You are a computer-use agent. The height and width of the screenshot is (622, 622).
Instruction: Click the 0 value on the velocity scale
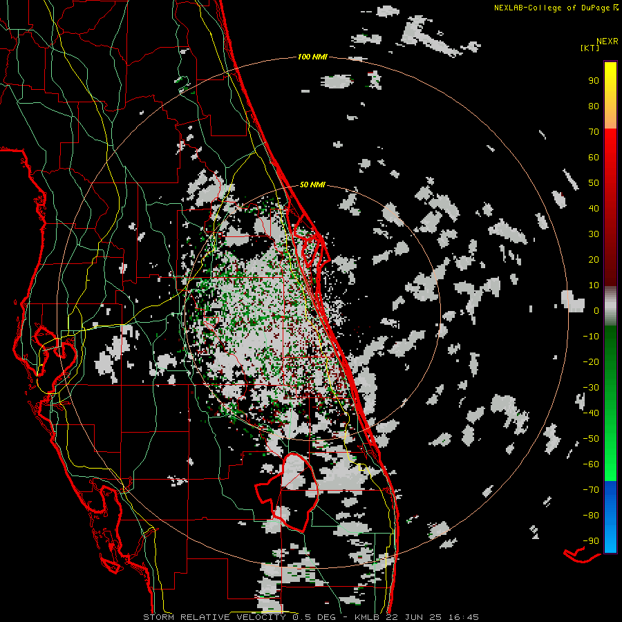[x=596, y=310]
